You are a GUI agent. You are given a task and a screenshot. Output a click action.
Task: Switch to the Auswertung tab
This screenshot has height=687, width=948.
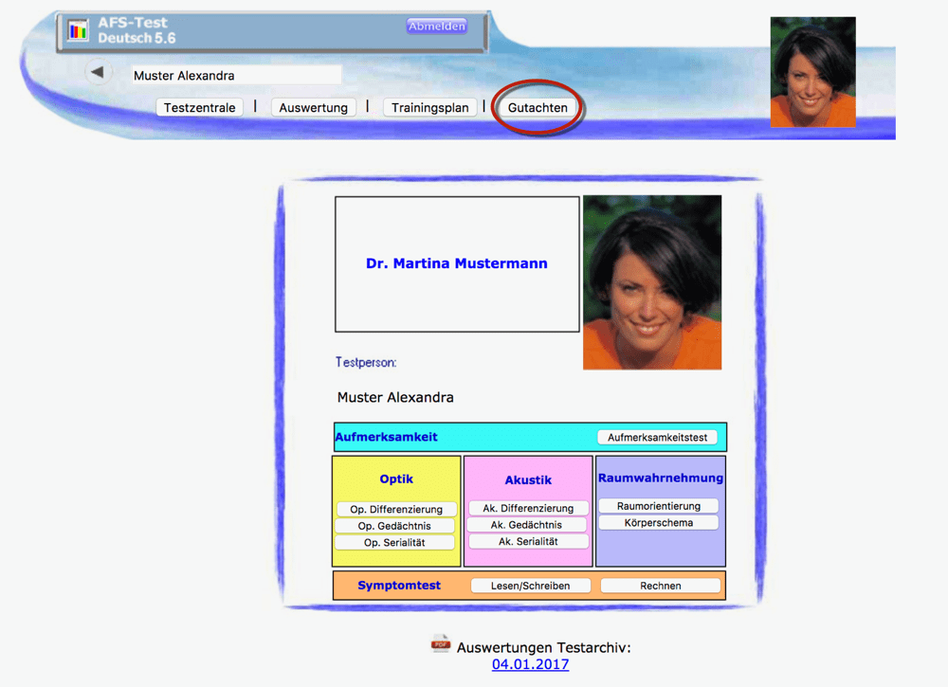(313, 108)
